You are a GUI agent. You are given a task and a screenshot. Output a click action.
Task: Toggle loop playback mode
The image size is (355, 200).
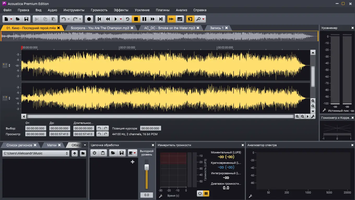[x=128, y=19]
